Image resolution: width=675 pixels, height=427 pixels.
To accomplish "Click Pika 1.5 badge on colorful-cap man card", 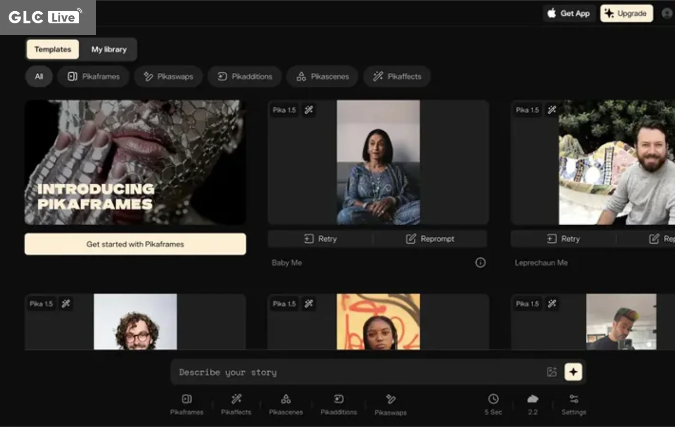I will pyautogui.click(x=527, y=304).
